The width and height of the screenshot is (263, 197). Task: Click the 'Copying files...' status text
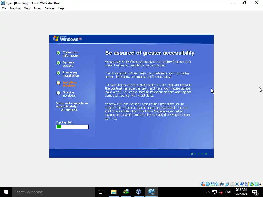pyautogui.click(x=65, y=122)
